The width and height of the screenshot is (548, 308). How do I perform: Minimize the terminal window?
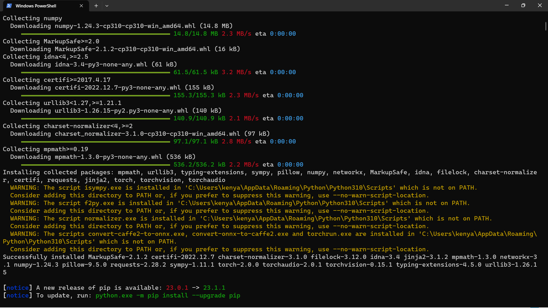(507, 5)
